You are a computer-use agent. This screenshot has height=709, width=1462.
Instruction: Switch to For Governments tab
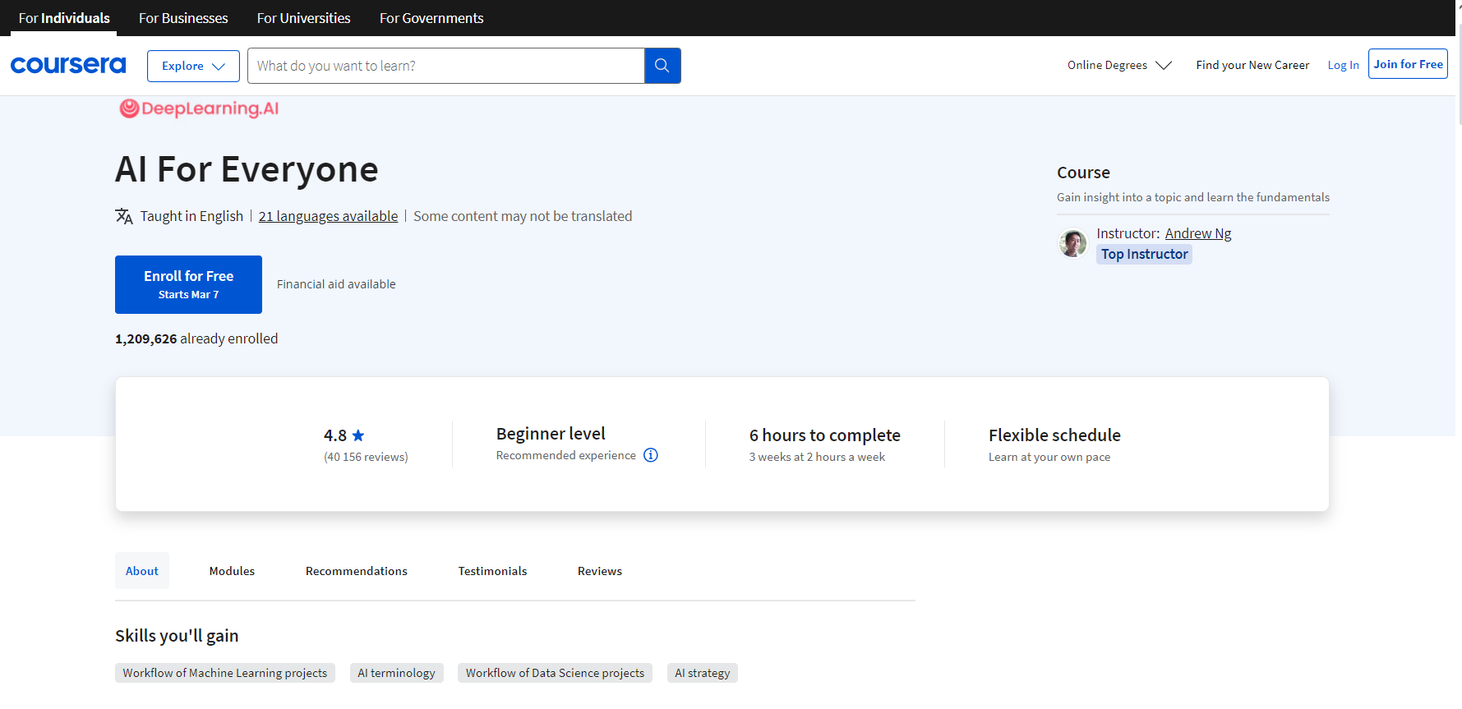[431, 18]
